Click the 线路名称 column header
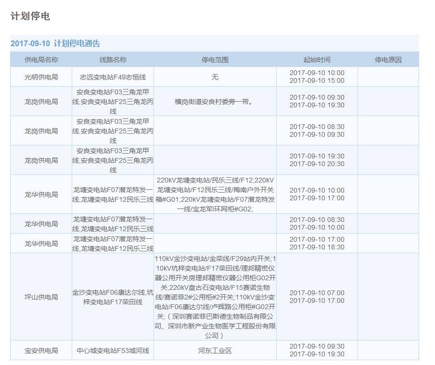Screen dimensions: 435x365 (113, 60)
